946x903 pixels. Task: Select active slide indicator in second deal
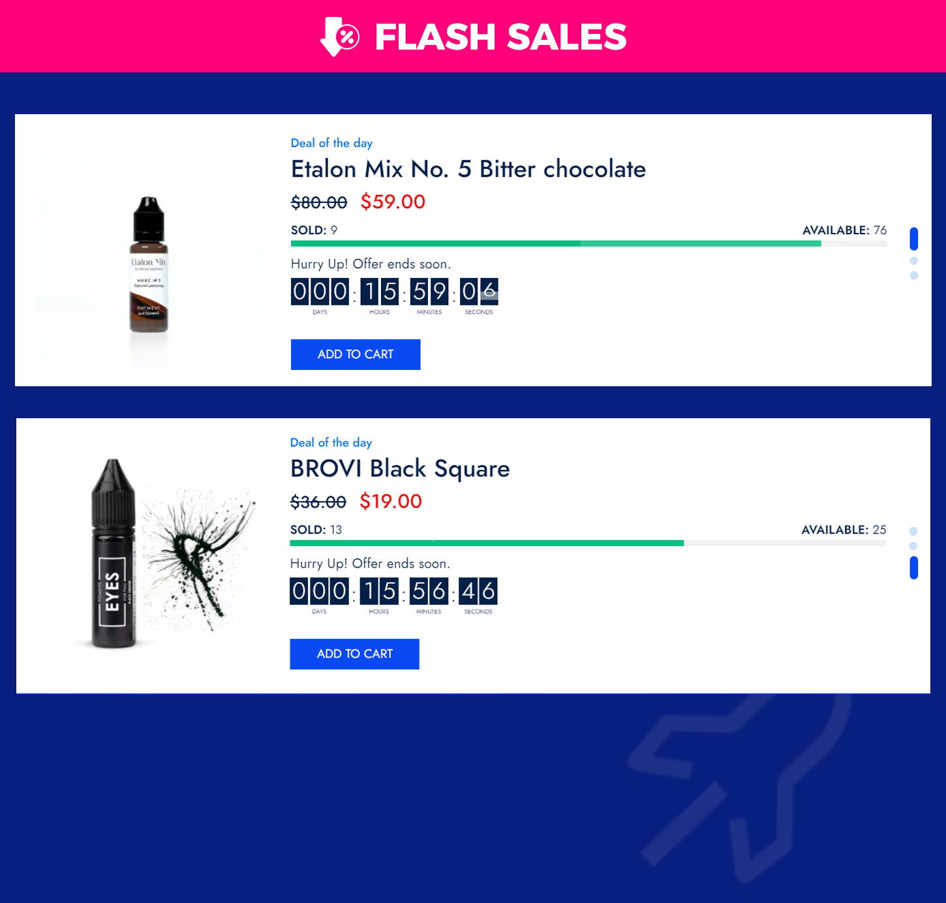pyautogui.click(x=913, y=568)
